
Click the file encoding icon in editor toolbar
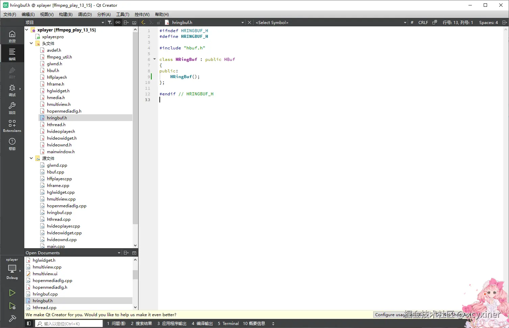435,22
